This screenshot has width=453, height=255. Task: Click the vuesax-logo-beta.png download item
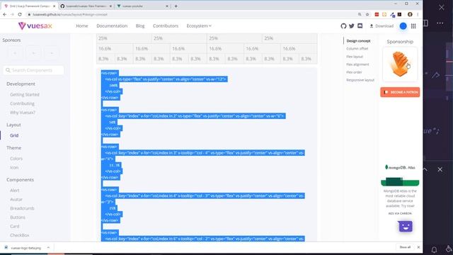point(23,248)
